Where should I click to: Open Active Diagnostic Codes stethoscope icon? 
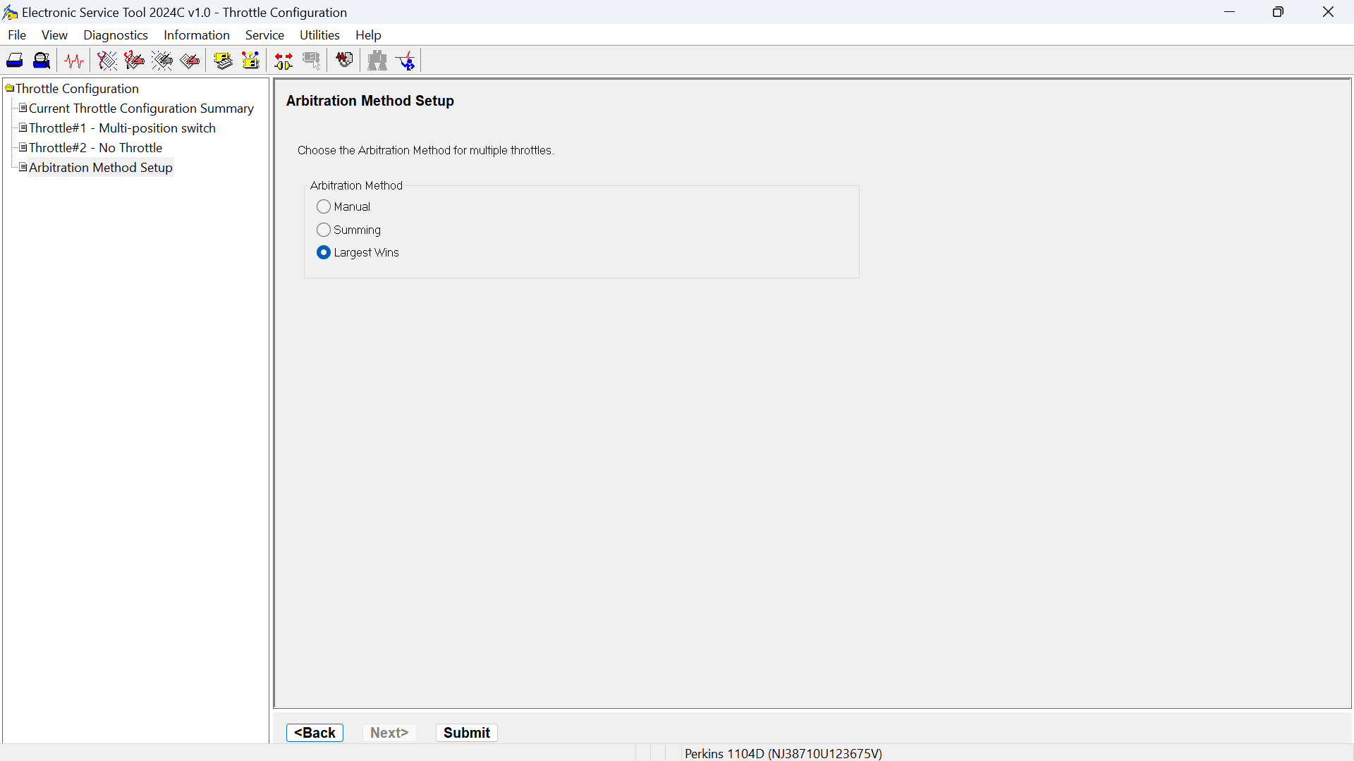pyautogui.click(x=107, y=61)
